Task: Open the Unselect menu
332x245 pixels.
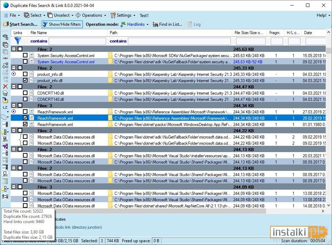Action: 60,15
